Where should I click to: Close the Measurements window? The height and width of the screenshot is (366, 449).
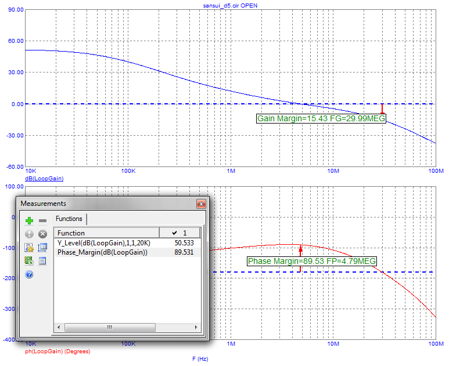tap(201, 204)
